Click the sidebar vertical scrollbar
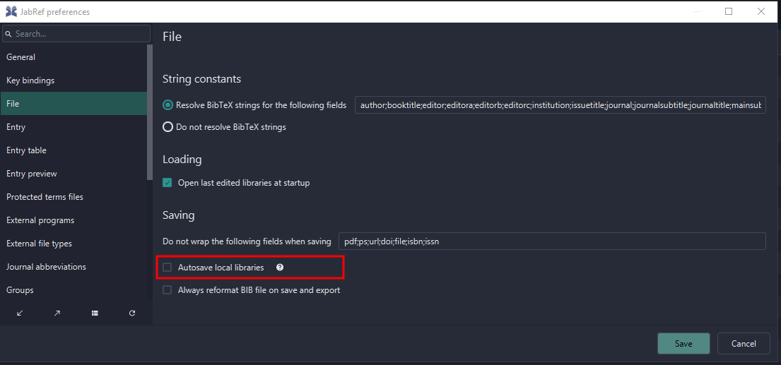The image size is (781, 365). pos(149,113)
